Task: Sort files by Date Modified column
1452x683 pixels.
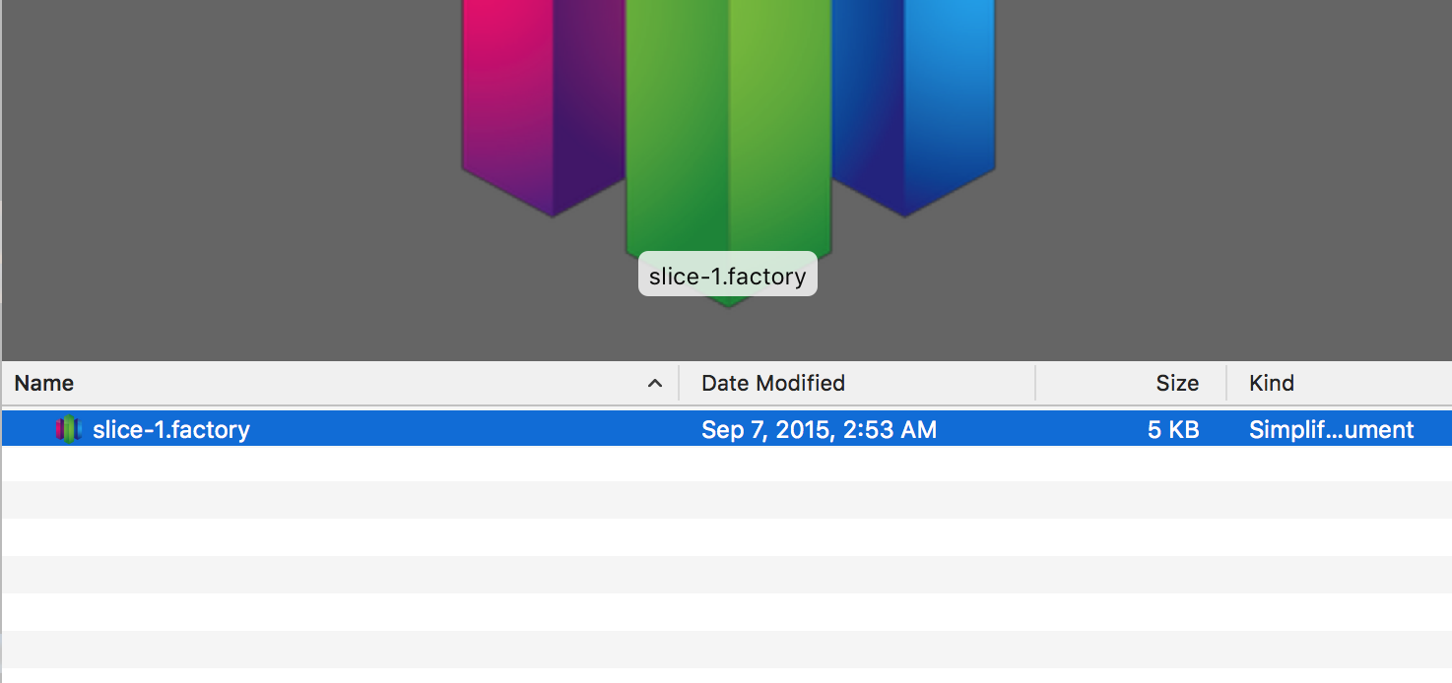Action: tap(773, 383)
